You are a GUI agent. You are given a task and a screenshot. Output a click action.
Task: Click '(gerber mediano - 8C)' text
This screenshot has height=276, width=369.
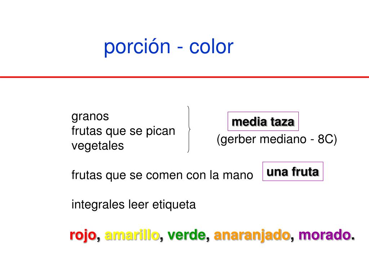click(x=277, y=139)
